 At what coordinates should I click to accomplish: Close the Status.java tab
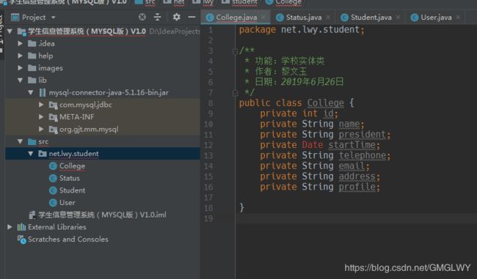point(328,18)
